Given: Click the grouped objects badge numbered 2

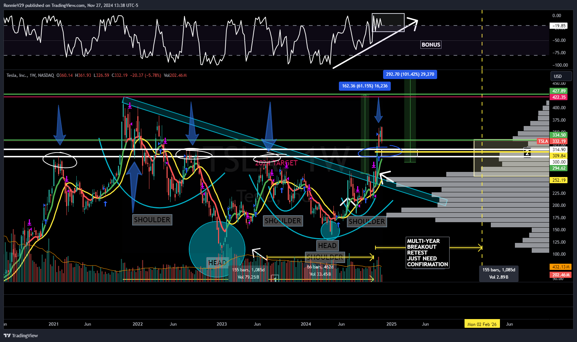Looking at the screenshot, I should (x=527, y=152).
